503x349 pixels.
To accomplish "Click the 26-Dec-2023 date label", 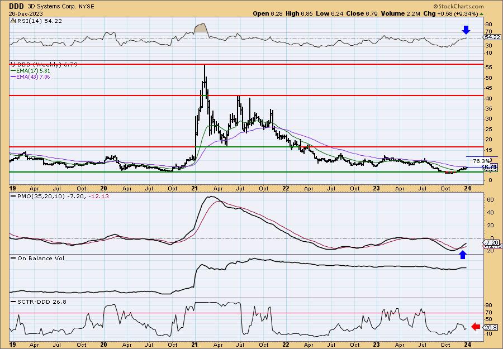I will pos(25,14).
